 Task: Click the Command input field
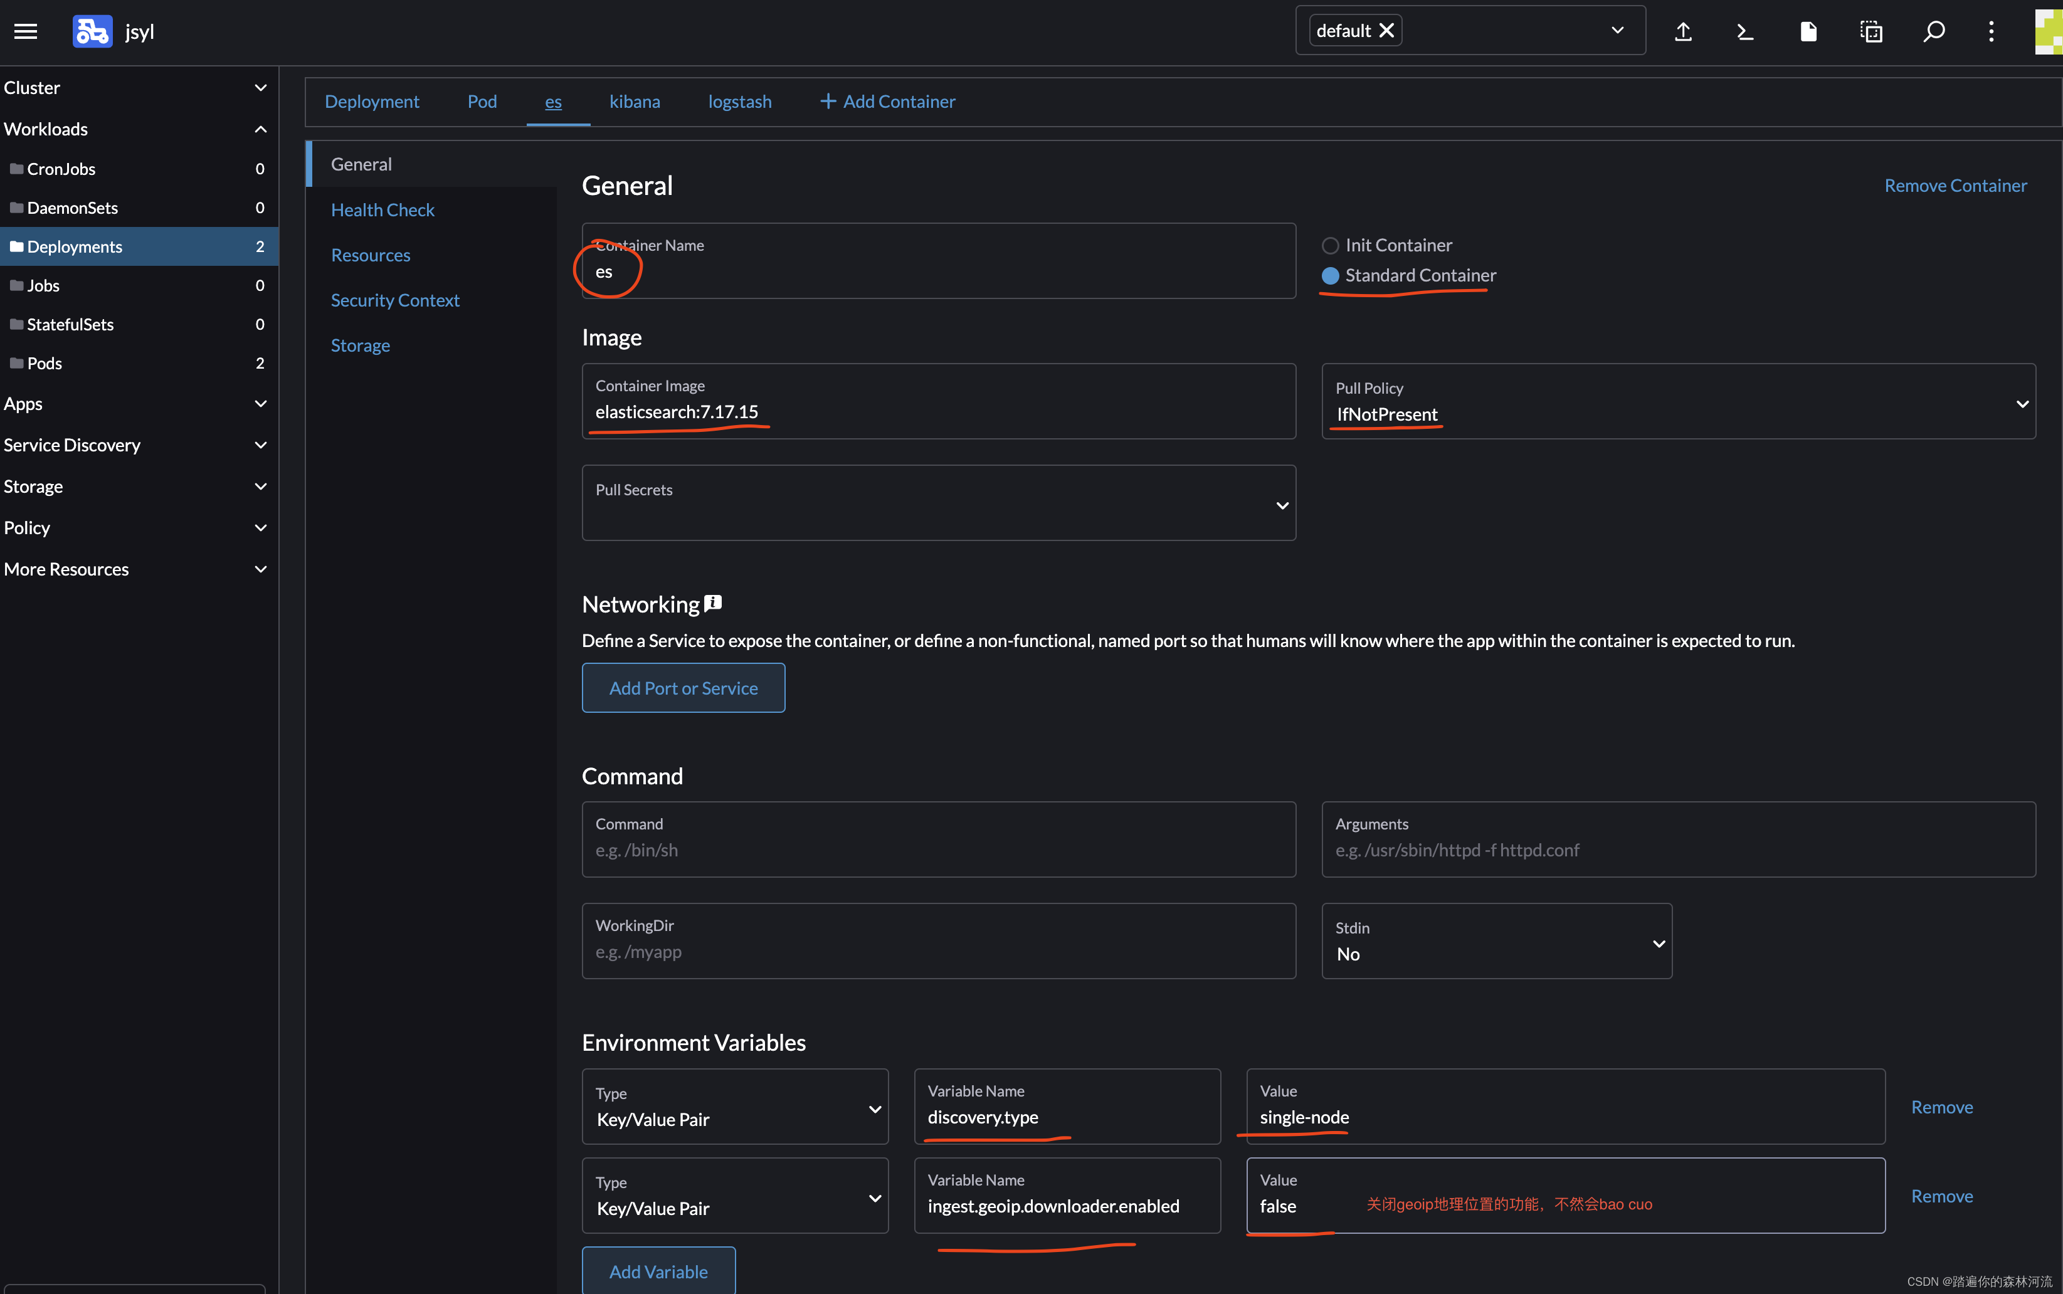938,839
